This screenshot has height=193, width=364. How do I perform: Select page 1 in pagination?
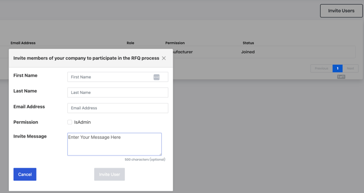click(x=338, y=69)
